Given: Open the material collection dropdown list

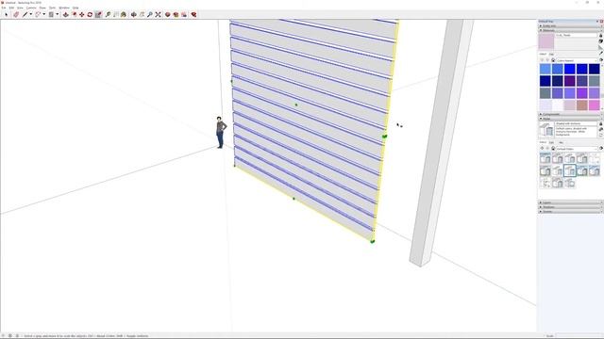Looking at the screenshot, I should pos(577,60).
